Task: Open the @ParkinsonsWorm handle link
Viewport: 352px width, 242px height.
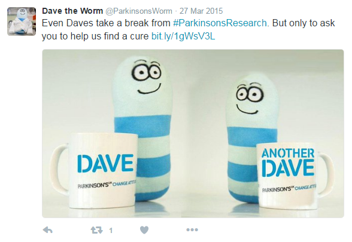Action: click(139, 11)
